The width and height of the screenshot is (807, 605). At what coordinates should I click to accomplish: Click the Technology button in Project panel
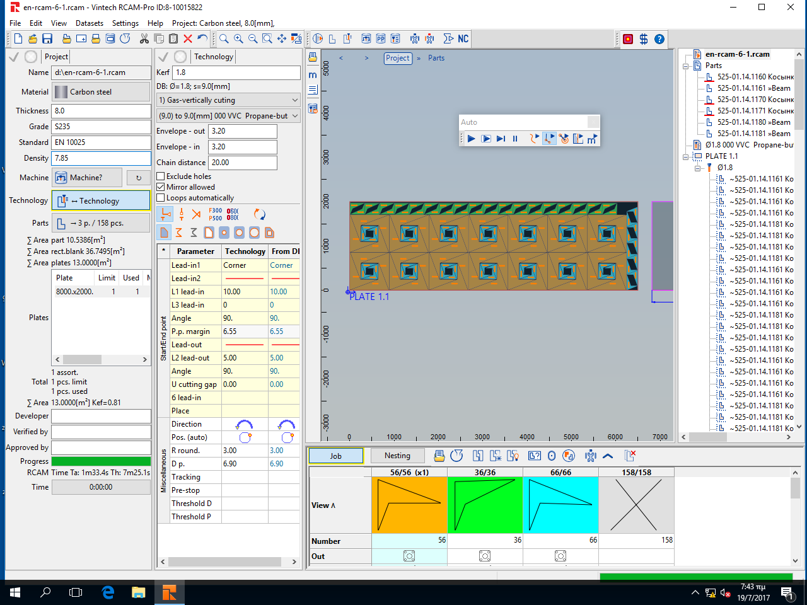pos(101,200)
